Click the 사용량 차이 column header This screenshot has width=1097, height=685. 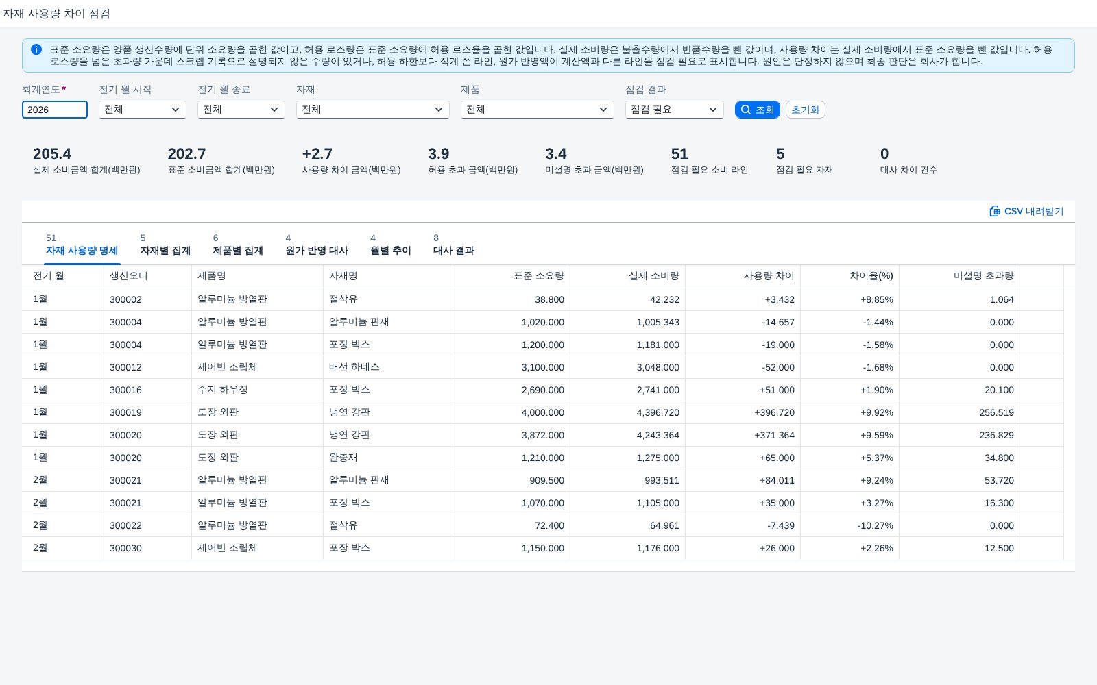pyautogui.click(x=743, y=276)
